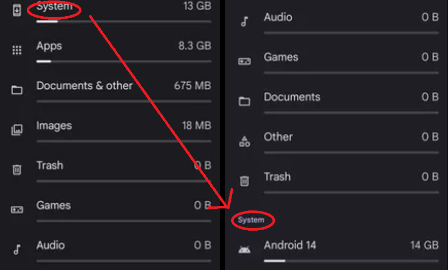This screenshot has width=448, height=270.
Task: Tap the Android 14 robot icon
Action: tap(244, 250)
